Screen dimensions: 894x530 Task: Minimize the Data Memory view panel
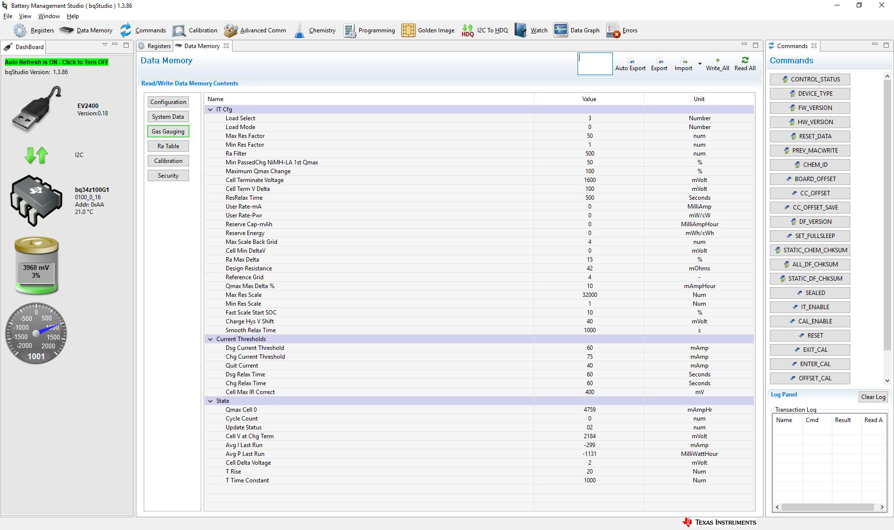tap(744, 45)
